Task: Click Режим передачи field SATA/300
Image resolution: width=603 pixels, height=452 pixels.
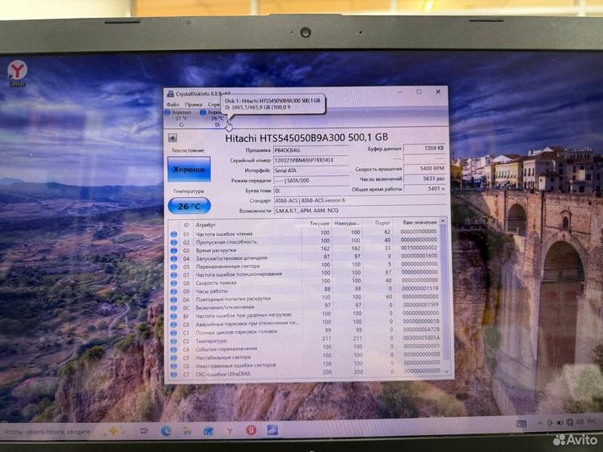Action: point(310,180)
